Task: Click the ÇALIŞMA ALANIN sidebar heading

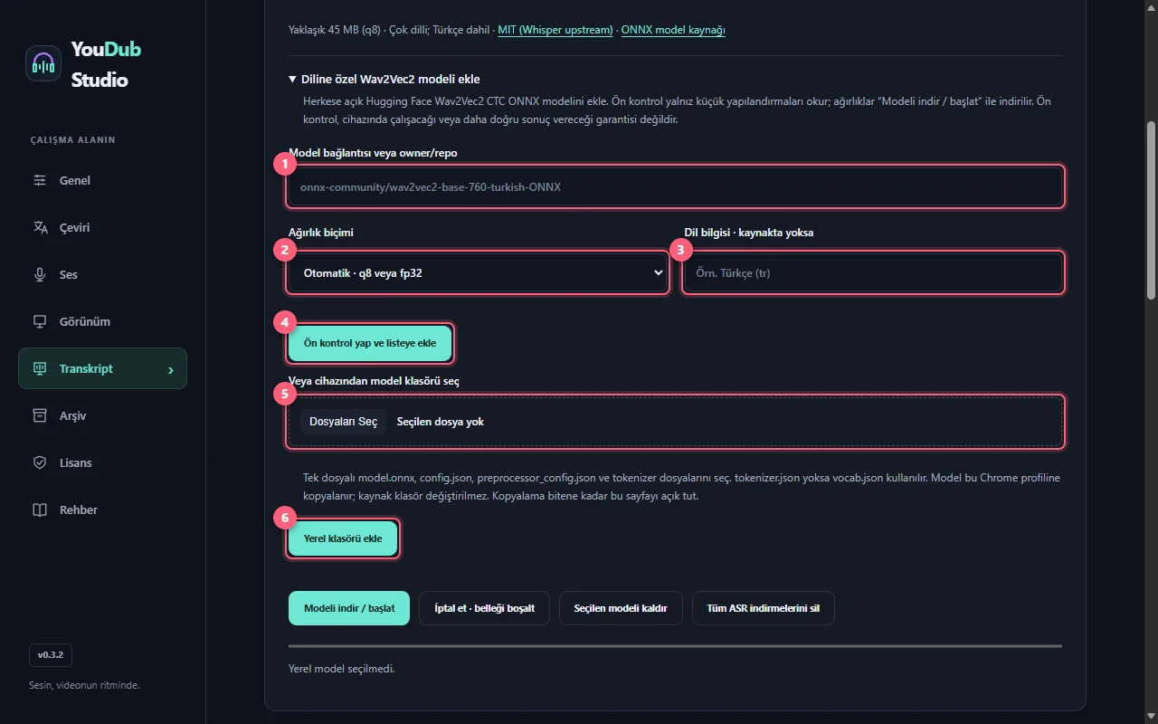Action: 72,140
